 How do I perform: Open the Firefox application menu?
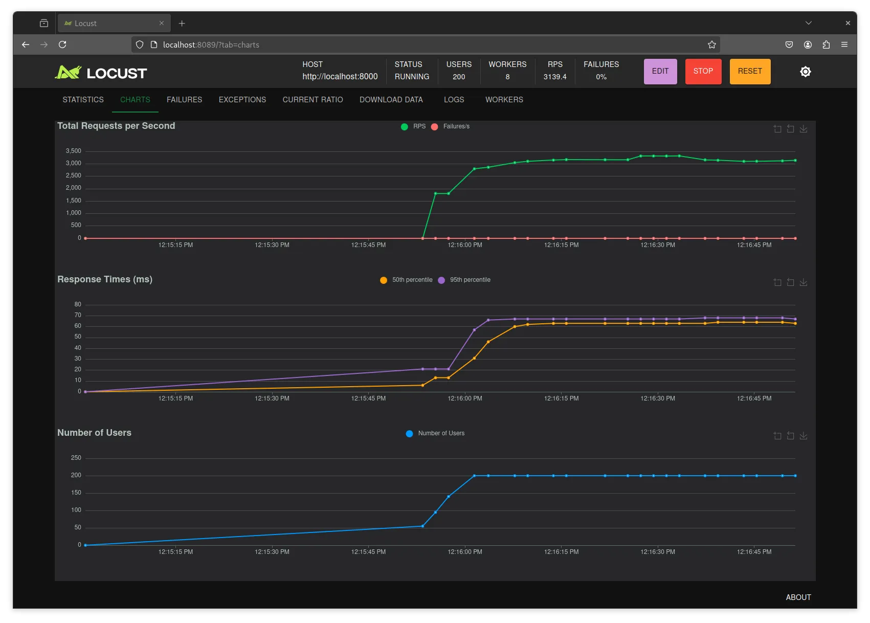(x=844, y=45)
